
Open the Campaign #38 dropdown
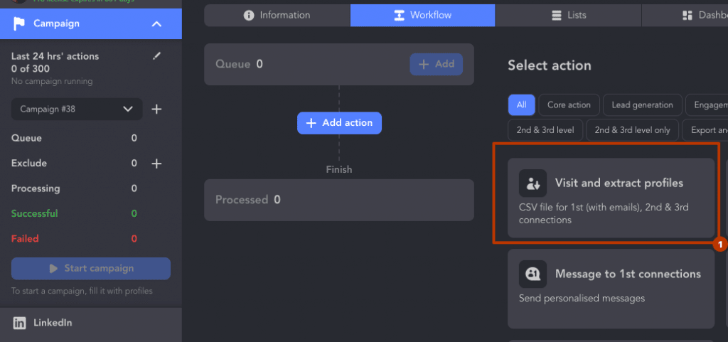pos(77,109)
